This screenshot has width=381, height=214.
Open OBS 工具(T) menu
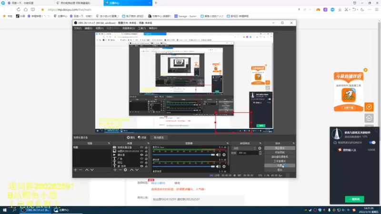(141, 29)
